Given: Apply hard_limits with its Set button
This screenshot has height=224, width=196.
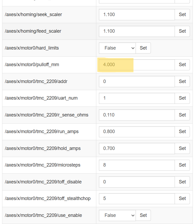Looking at the screenshot, I should [143, 48].
